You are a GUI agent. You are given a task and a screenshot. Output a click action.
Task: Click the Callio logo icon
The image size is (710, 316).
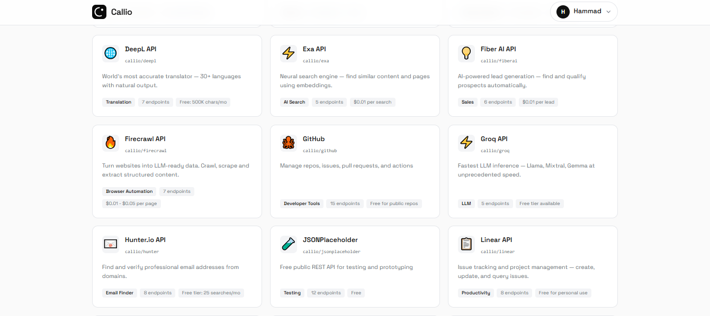click(99, 12)
